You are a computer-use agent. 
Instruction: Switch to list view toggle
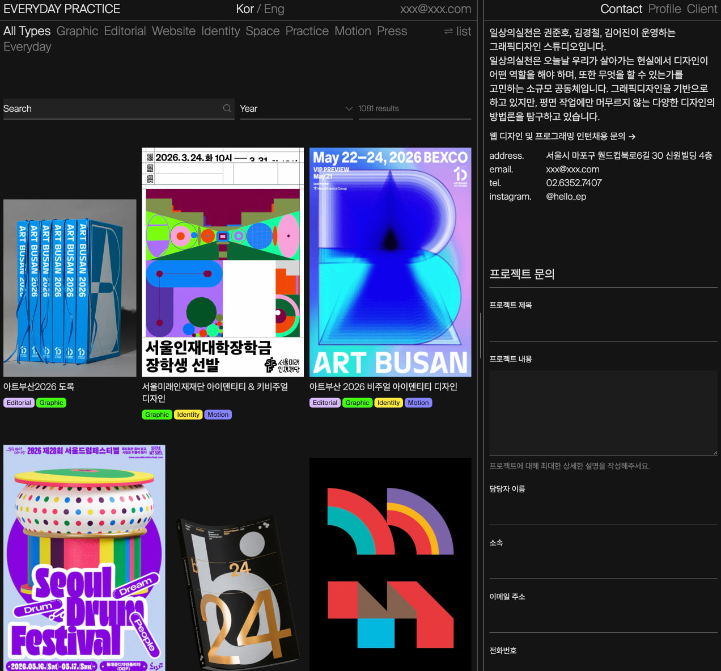click(457, 31)
